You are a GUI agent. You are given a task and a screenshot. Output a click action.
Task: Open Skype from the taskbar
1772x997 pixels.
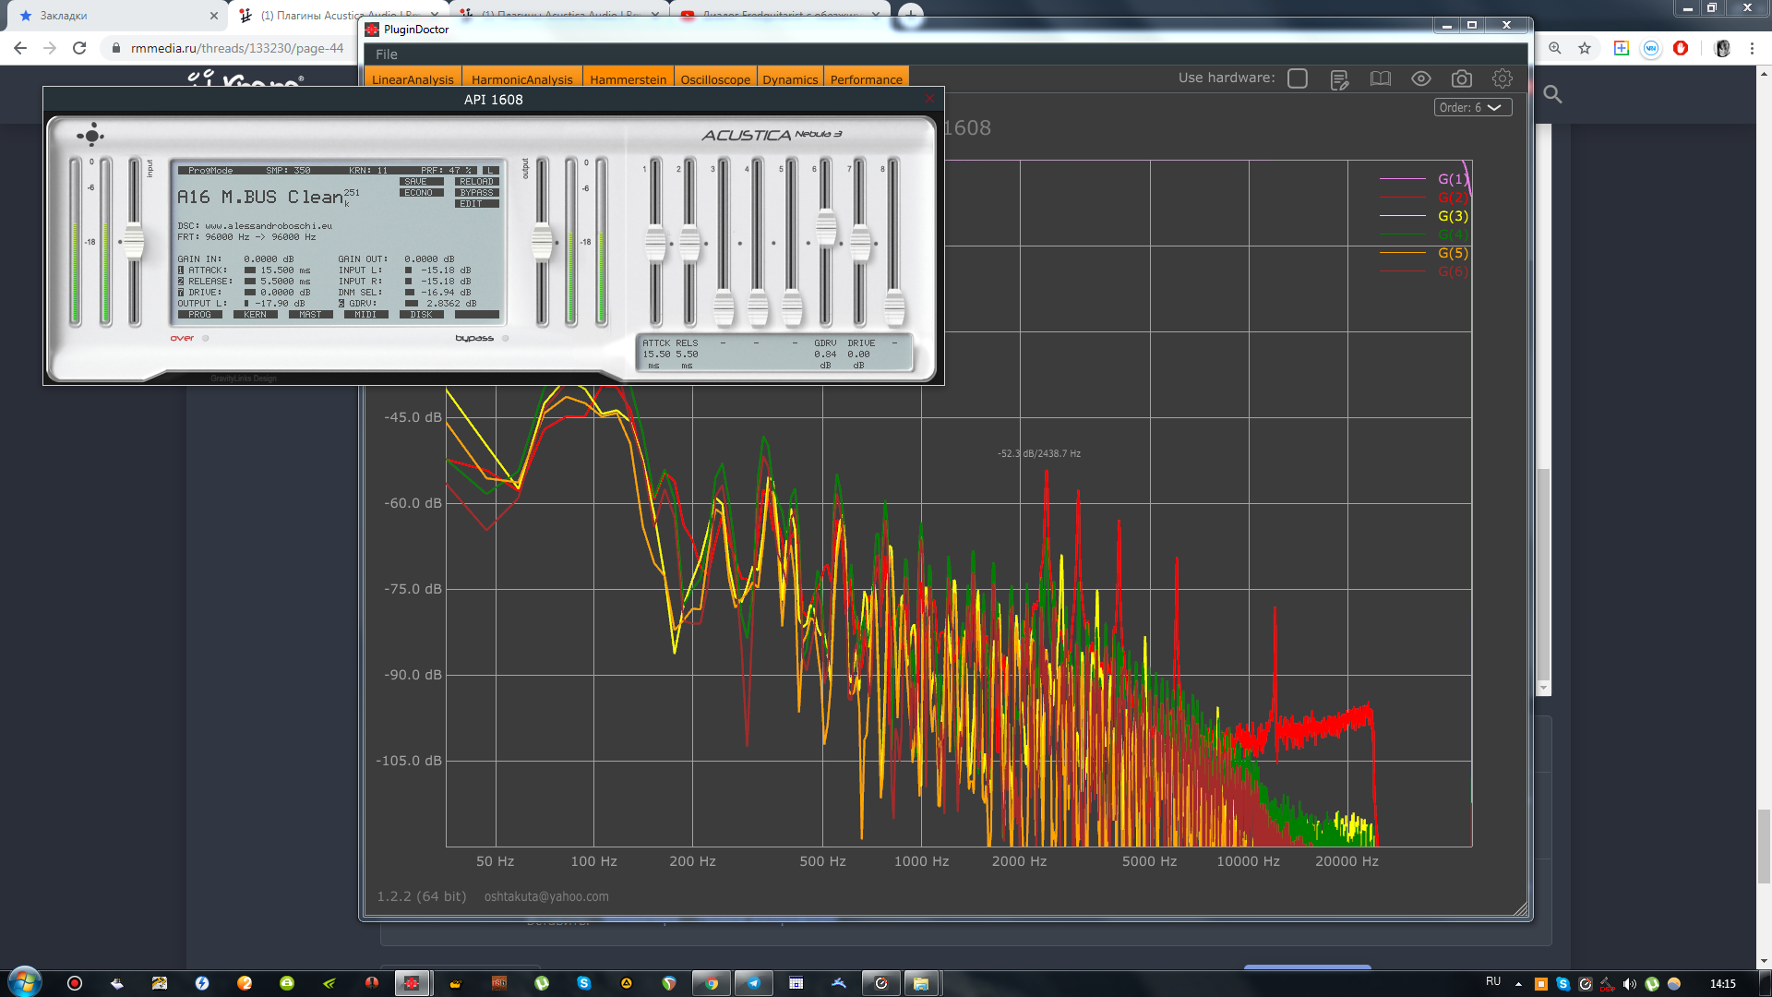584,983
